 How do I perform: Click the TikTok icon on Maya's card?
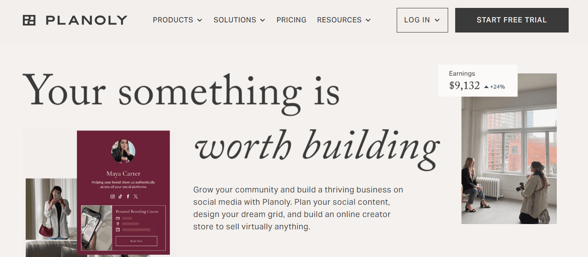pos(120,196)
